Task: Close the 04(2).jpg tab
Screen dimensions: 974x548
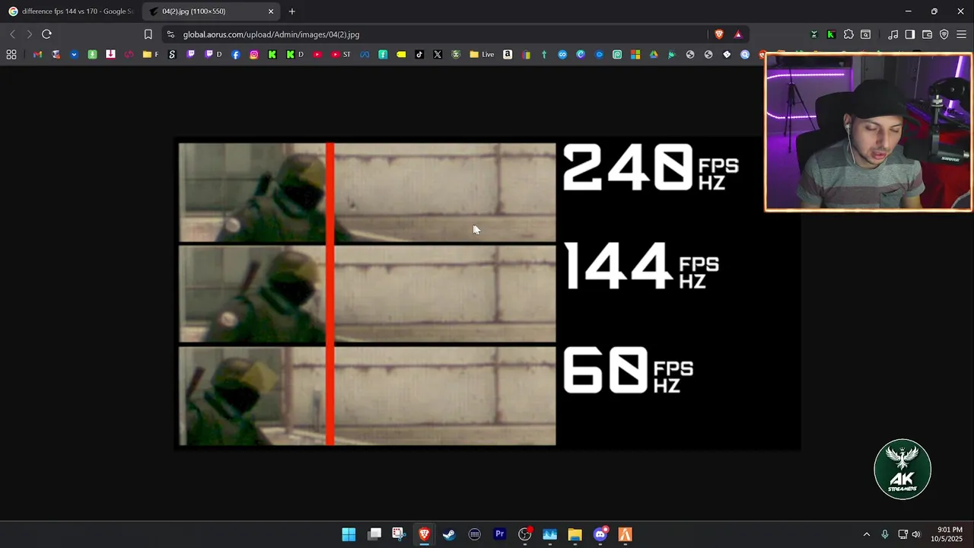Action: click(271, 11)
